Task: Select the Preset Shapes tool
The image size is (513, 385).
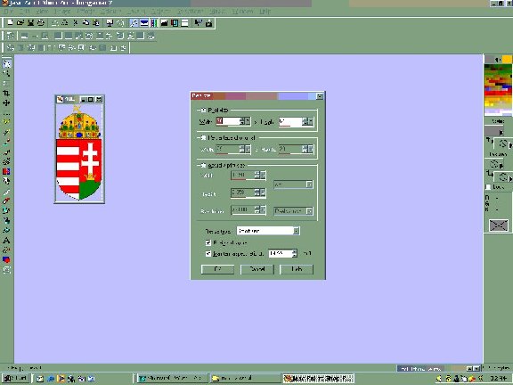Action: (x=6, y=259)
